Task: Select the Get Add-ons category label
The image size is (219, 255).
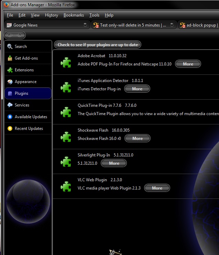Action: pyautogui.click(x=26, y=58)
